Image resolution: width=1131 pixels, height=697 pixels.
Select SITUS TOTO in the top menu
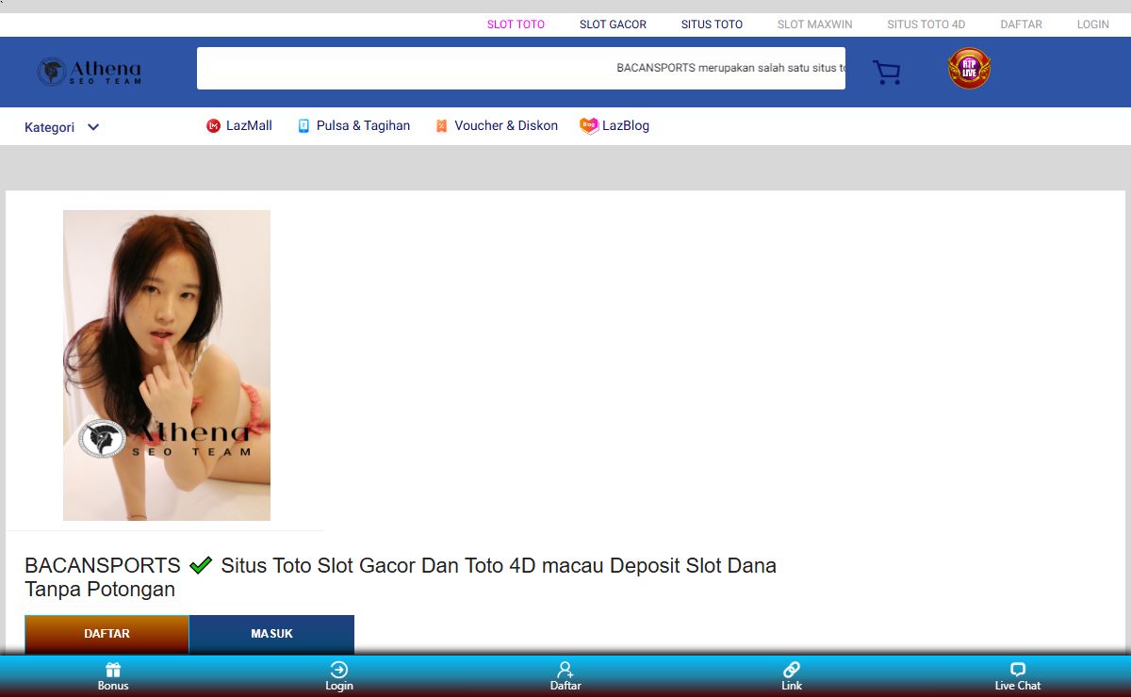coord(712,24)
